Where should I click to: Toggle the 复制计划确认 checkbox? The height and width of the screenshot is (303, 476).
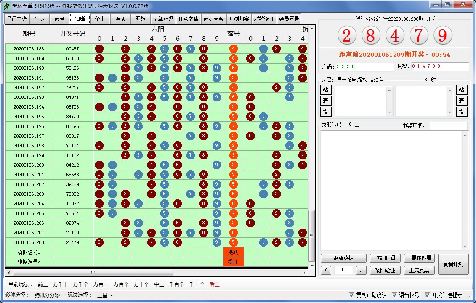[351, 295]
